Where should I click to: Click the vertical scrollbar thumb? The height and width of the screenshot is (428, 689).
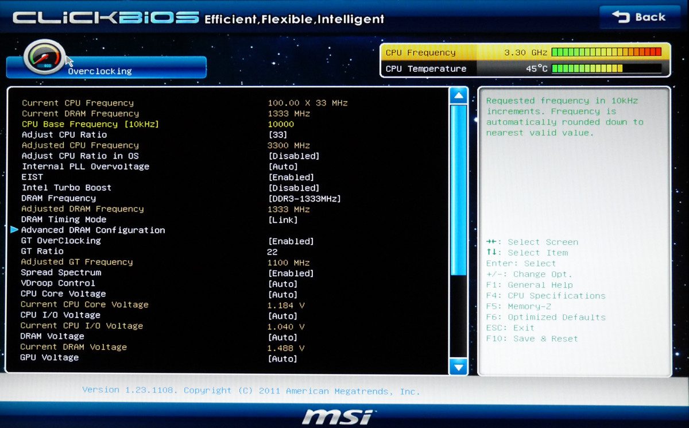coord(458,190)
